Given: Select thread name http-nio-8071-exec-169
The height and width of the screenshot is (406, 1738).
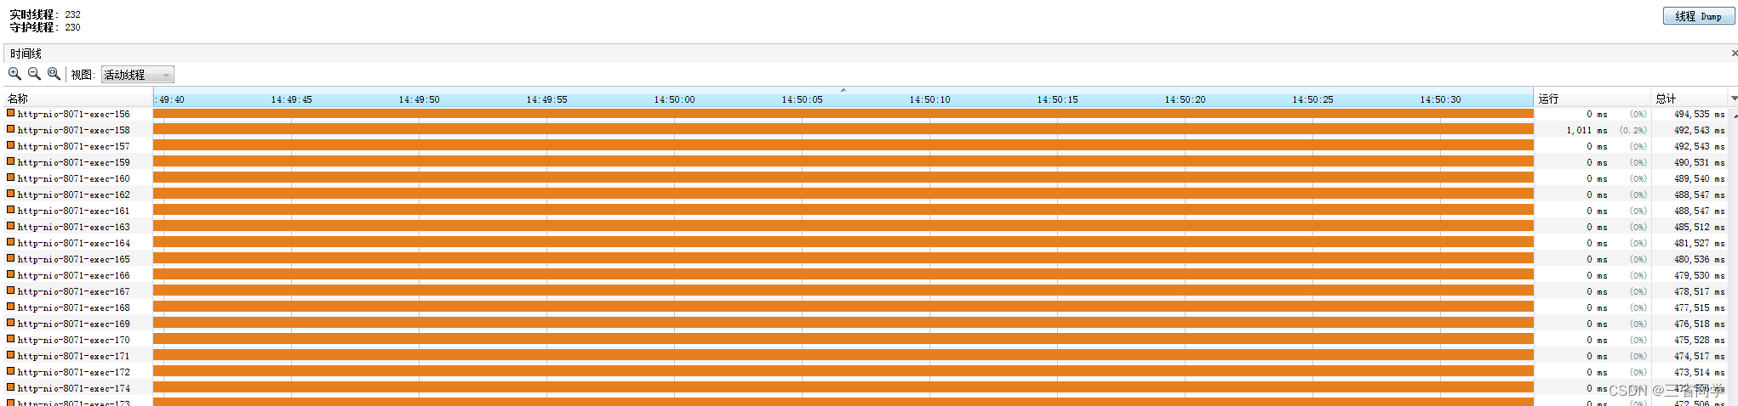Looking at the screenshot, I should coord(74,324).
